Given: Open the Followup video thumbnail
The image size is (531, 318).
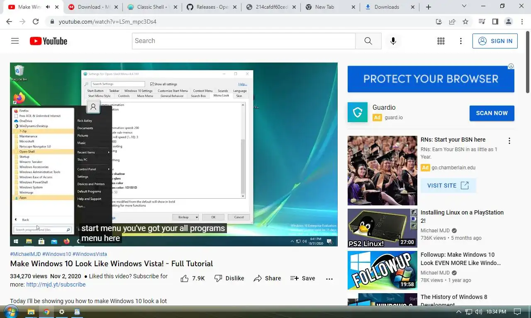Looking at the screenshot, I should tap(382, 270).
